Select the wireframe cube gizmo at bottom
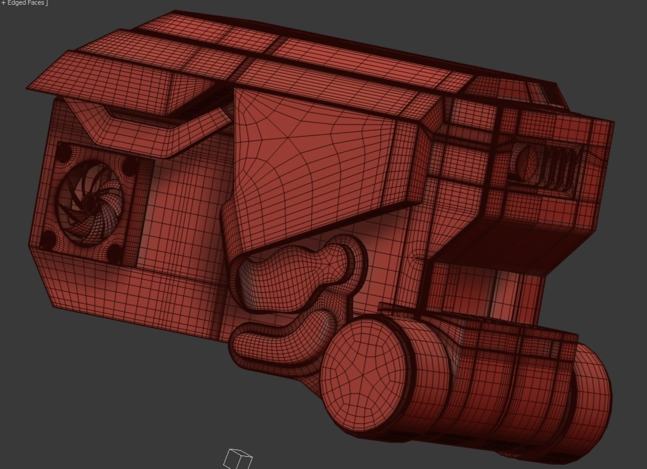Screen dimensions: 647x469 [x=238, y=459]
